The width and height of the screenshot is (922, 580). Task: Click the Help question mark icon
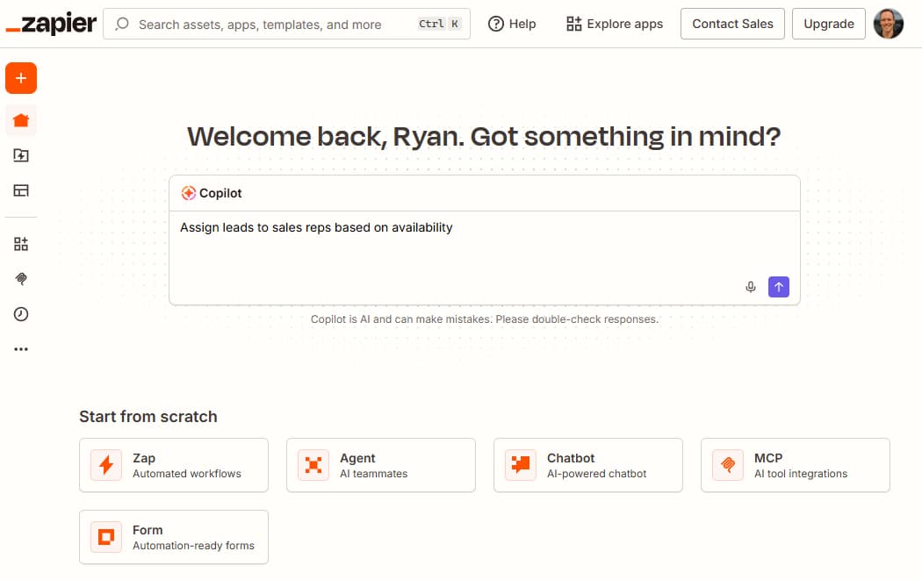pyautogui.click(x=496, y=24)
